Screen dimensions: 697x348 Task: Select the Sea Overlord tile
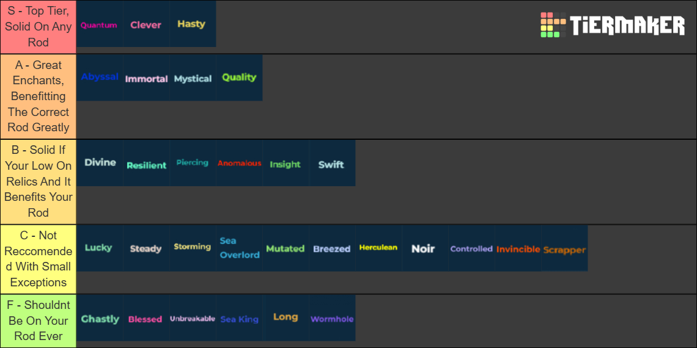[239, 248]
